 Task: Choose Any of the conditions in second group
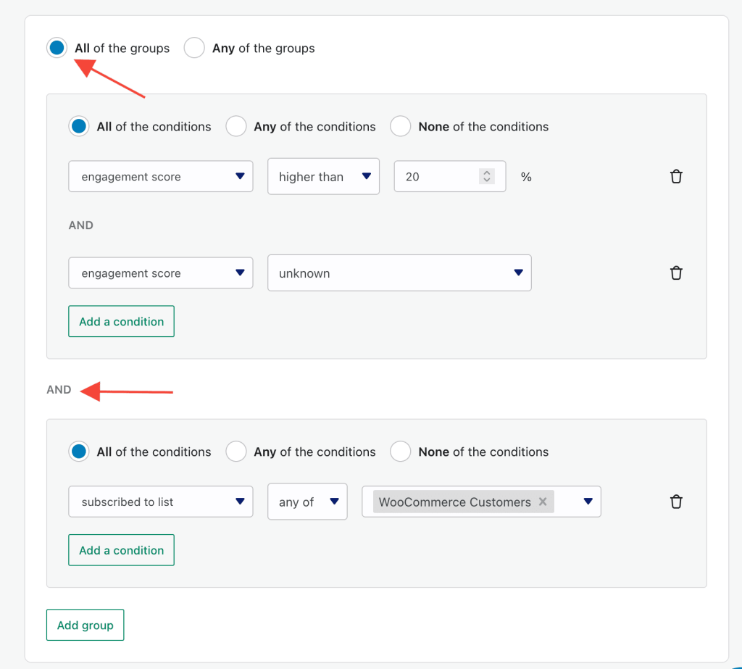coord(235,452)
